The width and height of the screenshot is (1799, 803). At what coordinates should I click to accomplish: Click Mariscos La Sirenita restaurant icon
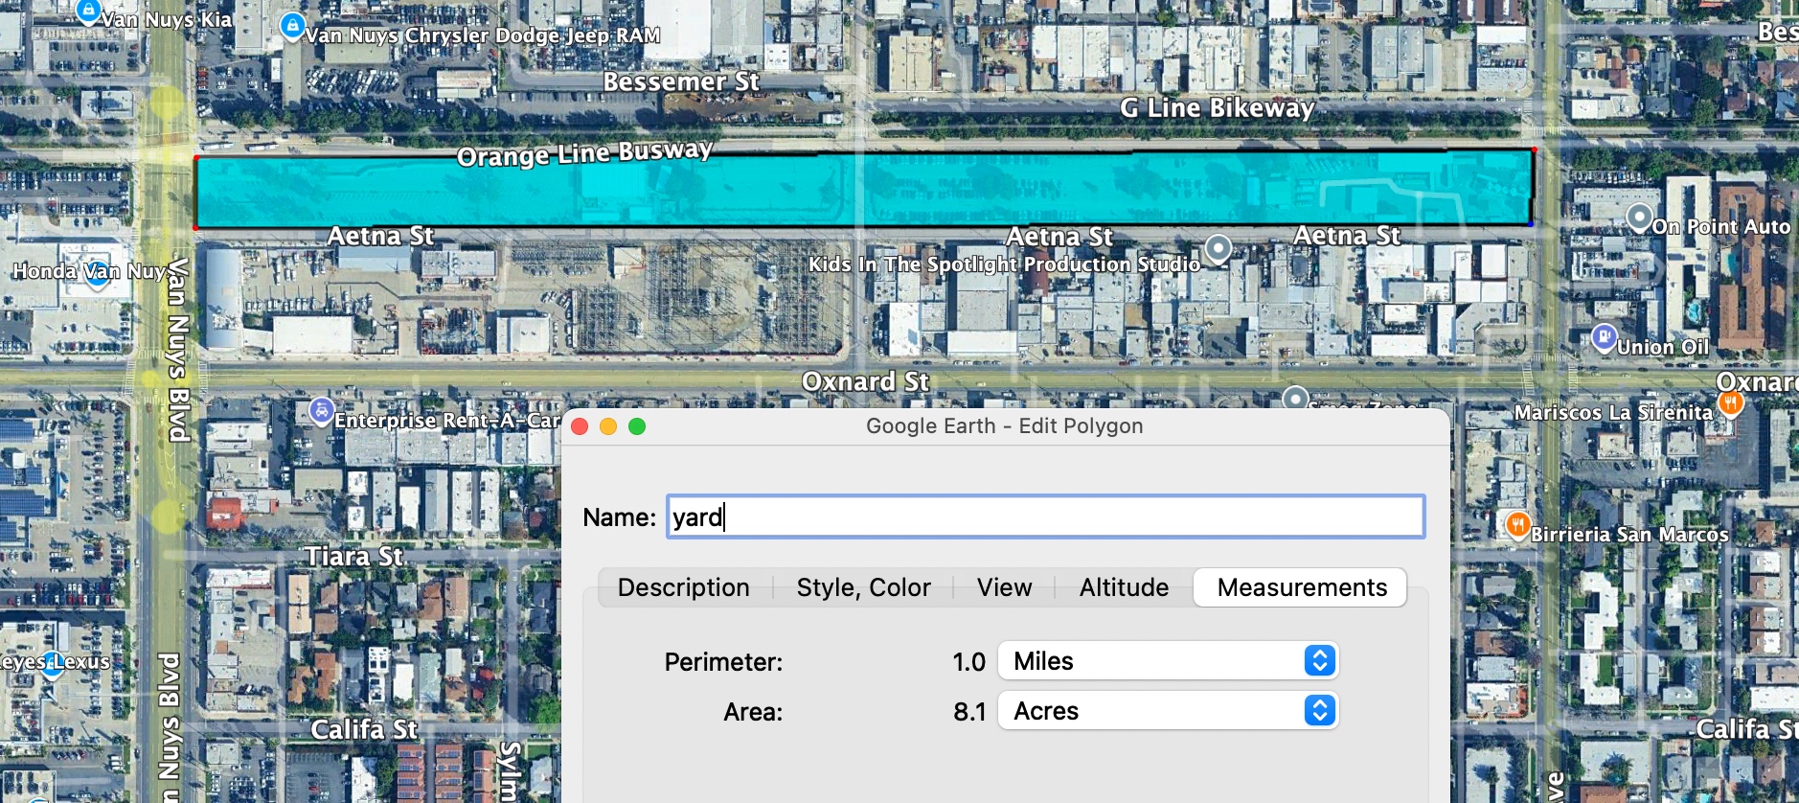point(1730,402)
